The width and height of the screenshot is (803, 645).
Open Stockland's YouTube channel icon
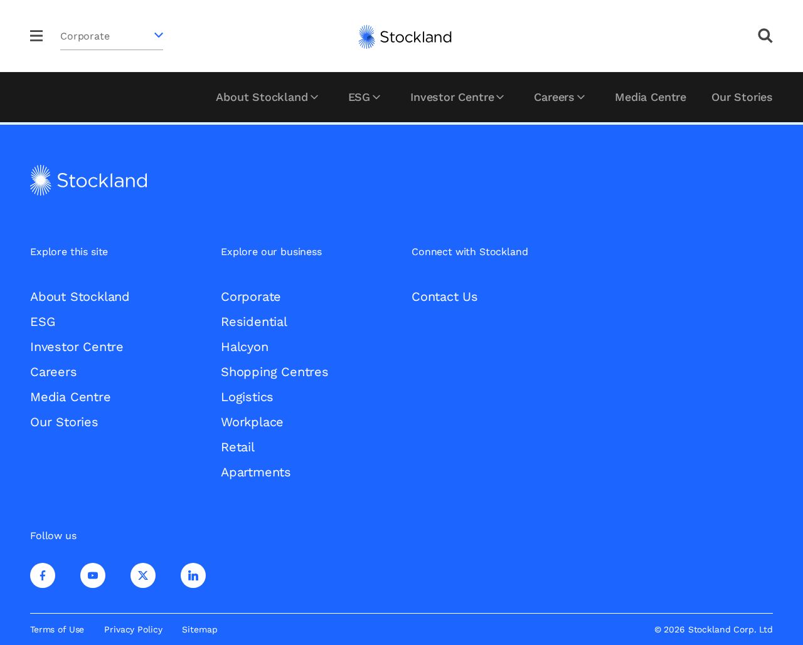click(93, 575)
